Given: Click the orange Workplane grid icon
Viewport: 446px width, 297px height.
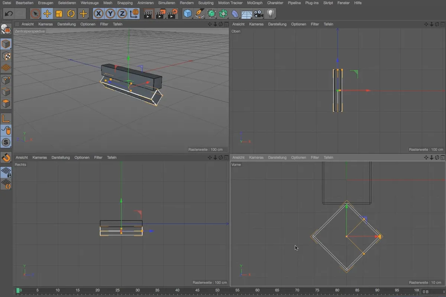Looking at the screenshot, I should click(6, 68).
